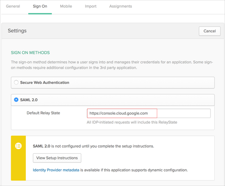Click the Secure Web Authentication label text

tap(45, 82)
